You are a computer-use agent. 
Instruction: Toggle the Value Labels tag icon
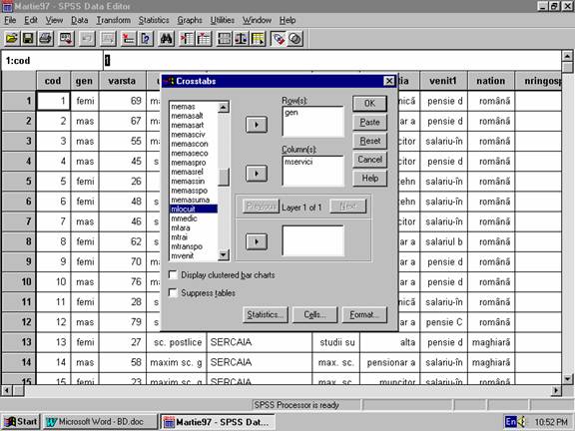click(279, 39)
